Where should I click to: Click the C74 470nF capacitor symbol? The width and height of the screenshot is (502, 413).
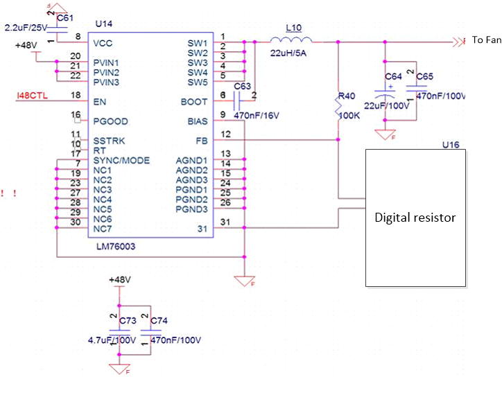(x=150, y=333)
